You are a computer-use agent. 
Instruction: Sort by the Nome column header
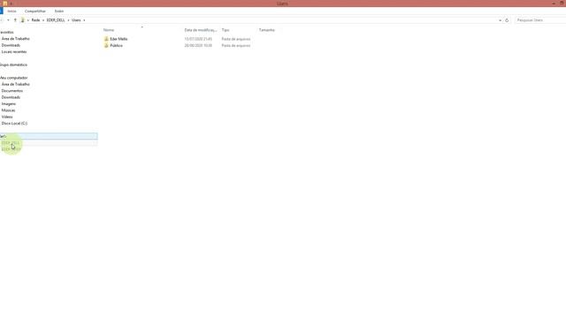click(109, 30)
